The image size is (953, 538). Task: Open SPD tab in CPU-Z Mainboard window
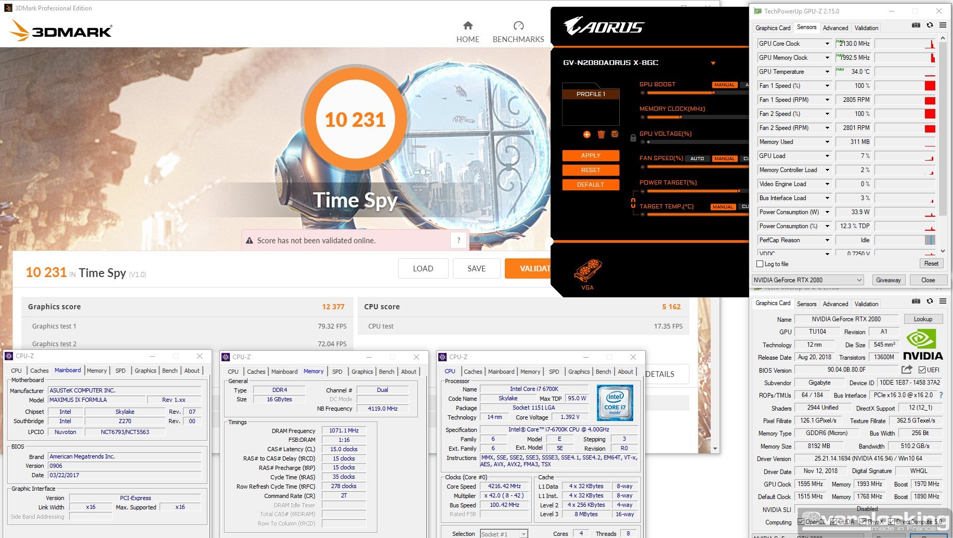pyautogui.click(x=121, y=371)
